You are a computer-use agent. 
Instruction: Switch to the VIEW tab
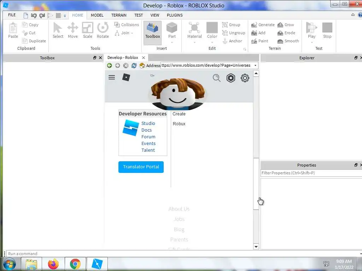[x=155, y=15]
